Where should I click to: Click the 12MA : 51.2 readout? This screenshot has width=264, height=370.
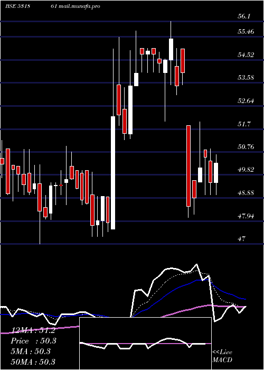(x=33, y=330)
